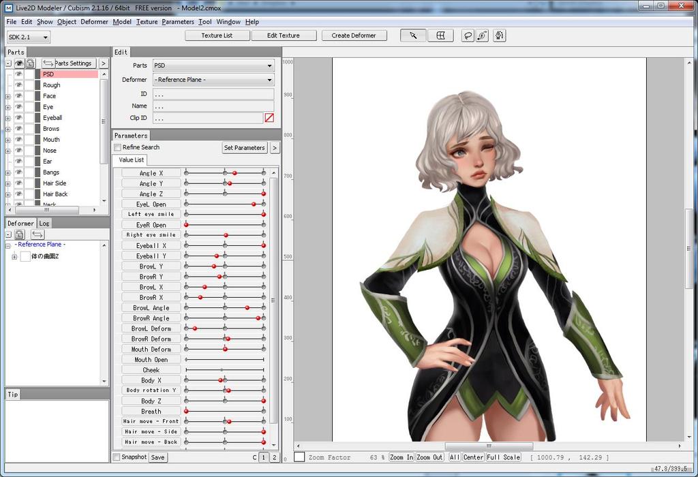698x477 pixels.
Task: Click the eye icon in Parts panel header
Action: pos(19,63)
